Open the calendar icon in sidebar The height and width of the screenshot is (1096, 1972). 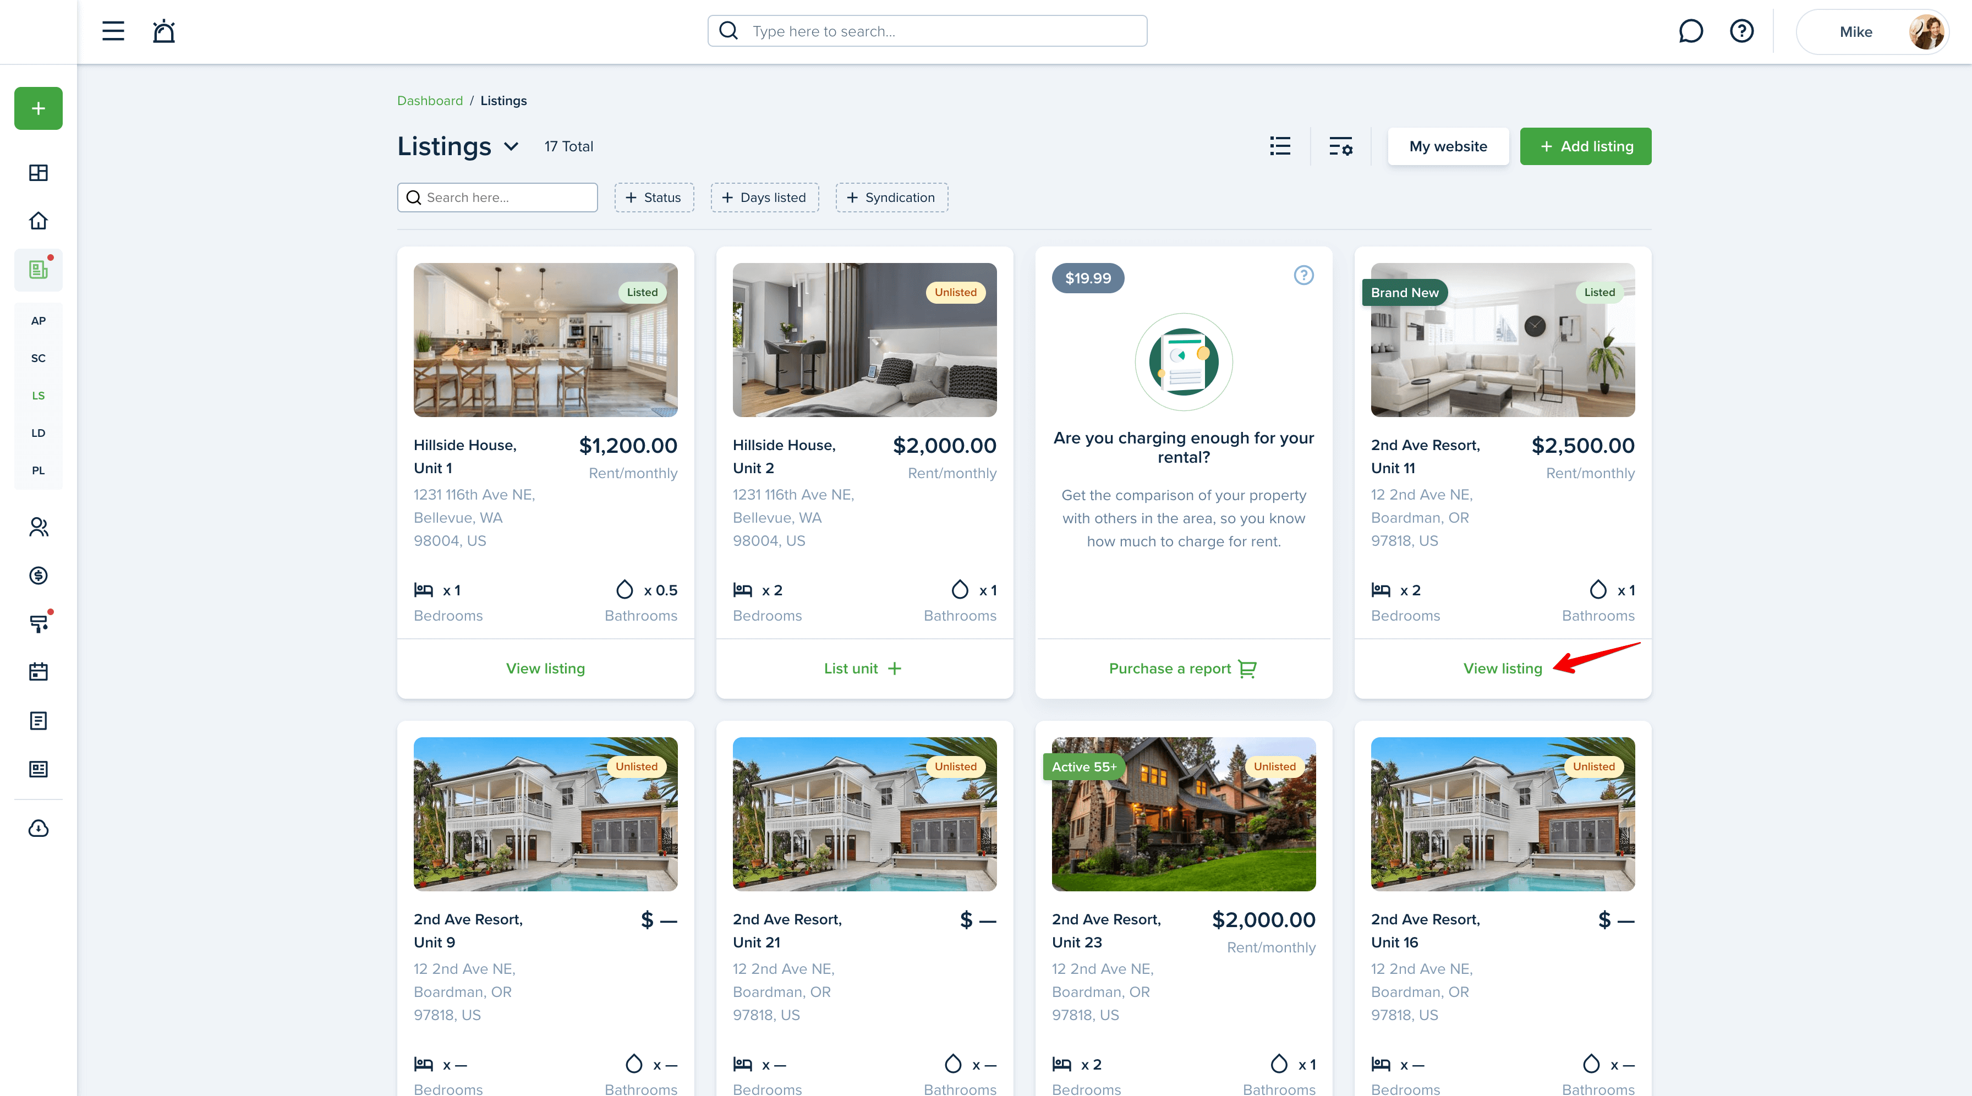point(39,672)
